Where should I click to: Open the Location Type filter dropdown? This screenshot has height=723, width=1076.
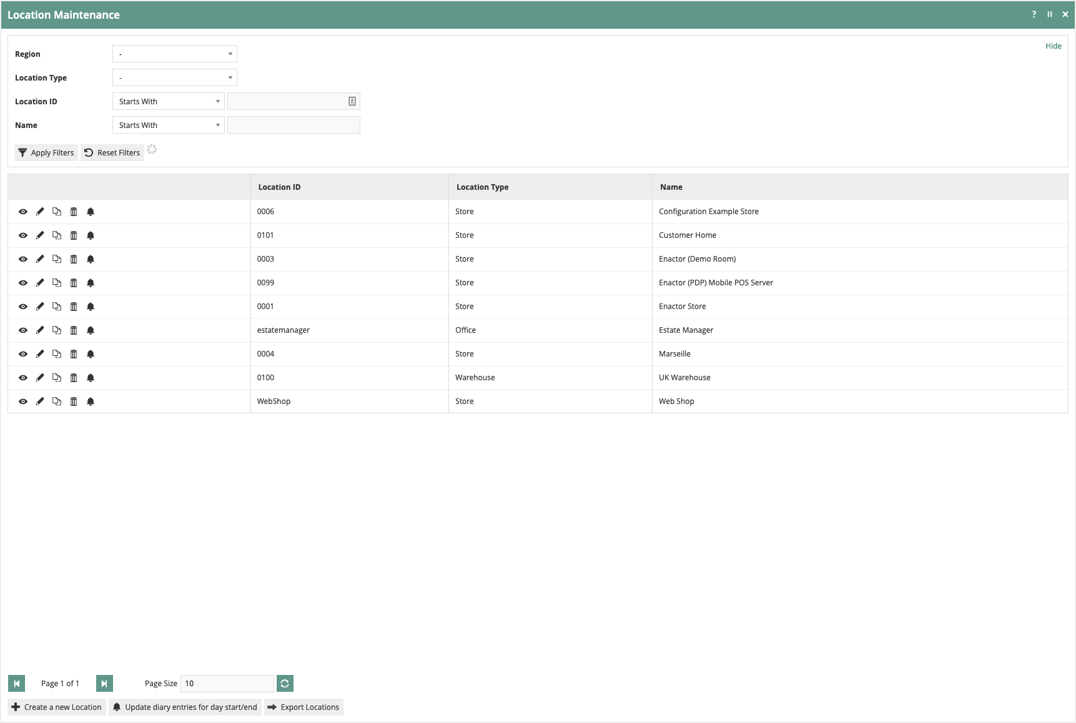coord(174,77)
